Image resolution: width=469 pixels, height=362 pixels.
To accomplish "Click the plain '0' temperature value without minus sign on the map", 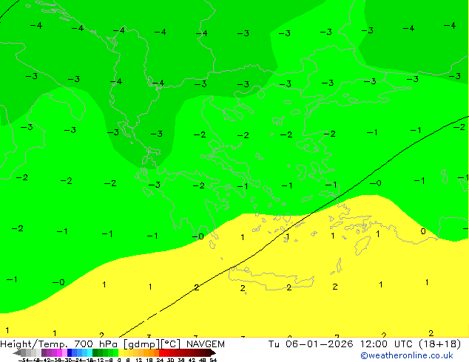I will tap(423, 231).
